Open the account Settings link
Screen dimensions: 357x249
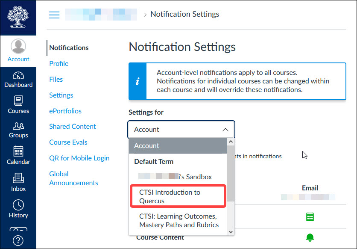coord(61,95)
